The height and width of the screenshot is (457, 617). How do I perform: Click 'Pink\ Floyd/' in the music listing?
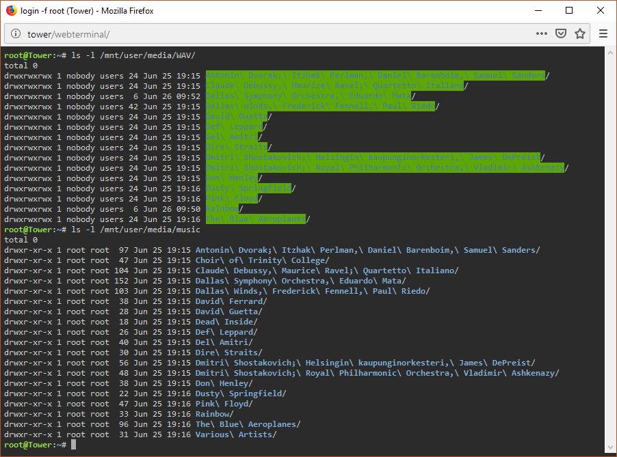224,404
